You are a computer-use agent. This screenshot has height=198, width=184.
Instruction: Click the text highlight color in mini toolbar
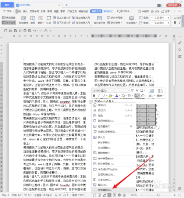(110, 96)
